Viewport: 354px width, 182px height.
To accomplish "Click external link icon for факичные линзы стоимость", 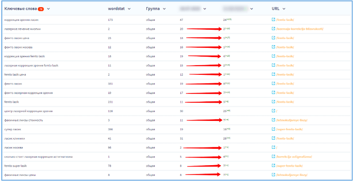I will tap(273, 120).
